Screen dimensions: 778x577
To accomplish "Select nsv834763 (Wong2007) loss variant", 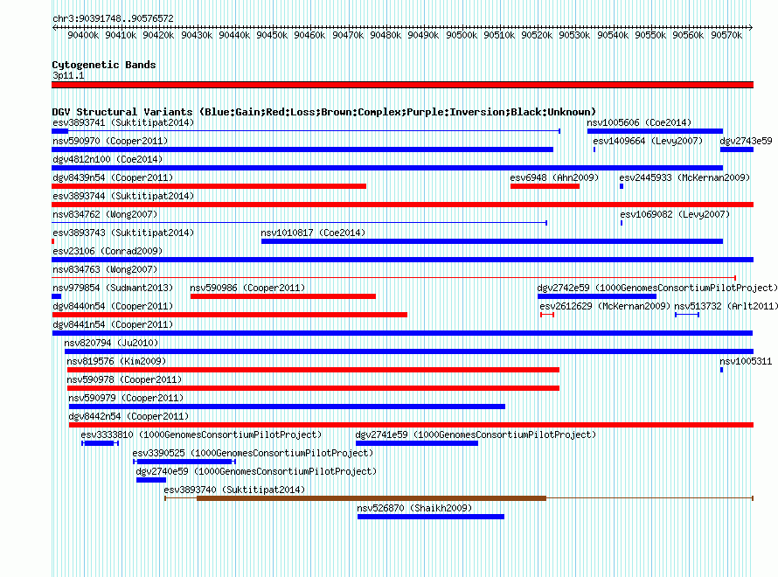I will coord(393,278).
